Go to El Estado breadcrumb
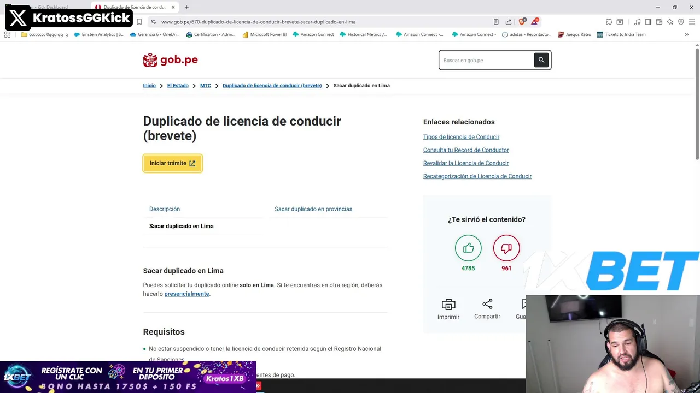The height and width of the screenshot is (393, 700). [x=178, y=86]
